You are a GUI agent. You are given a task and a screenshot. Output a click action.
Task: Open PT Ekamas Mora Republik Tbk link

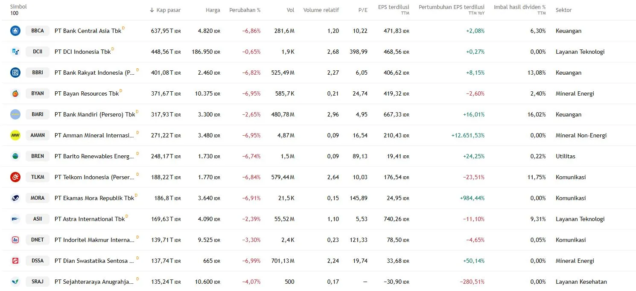click(94, 198)
